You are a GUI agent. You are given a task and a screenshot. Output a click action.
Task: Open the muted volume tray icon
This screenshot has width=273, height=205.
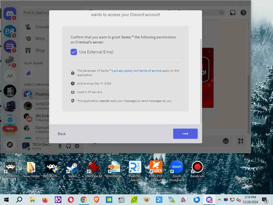click(238, 200)
